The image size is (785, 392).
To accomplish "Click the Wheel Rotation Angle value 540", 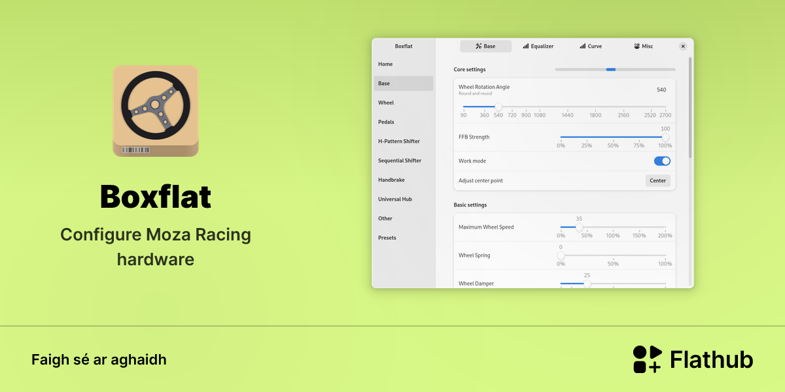I will pyautogui.click(x=661, y=90).
